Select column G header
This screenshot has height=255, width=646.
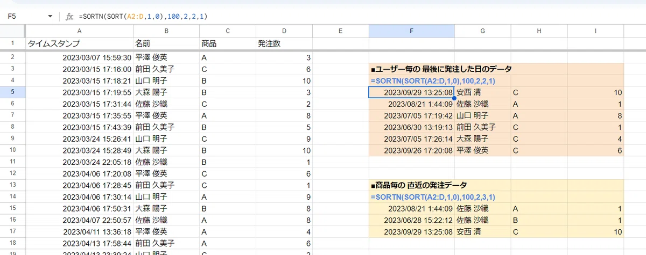[x=482, y=32]
